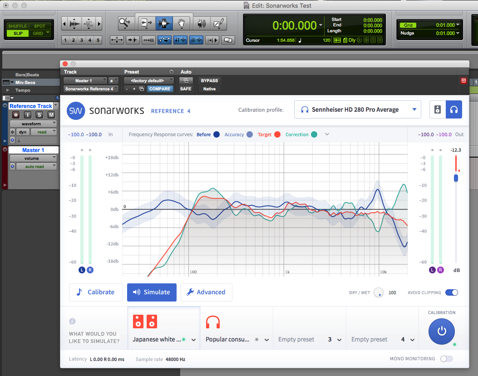Select the Zoomer tool in the toolbar
Screen dimensions: 478x376
pos(124,22)
